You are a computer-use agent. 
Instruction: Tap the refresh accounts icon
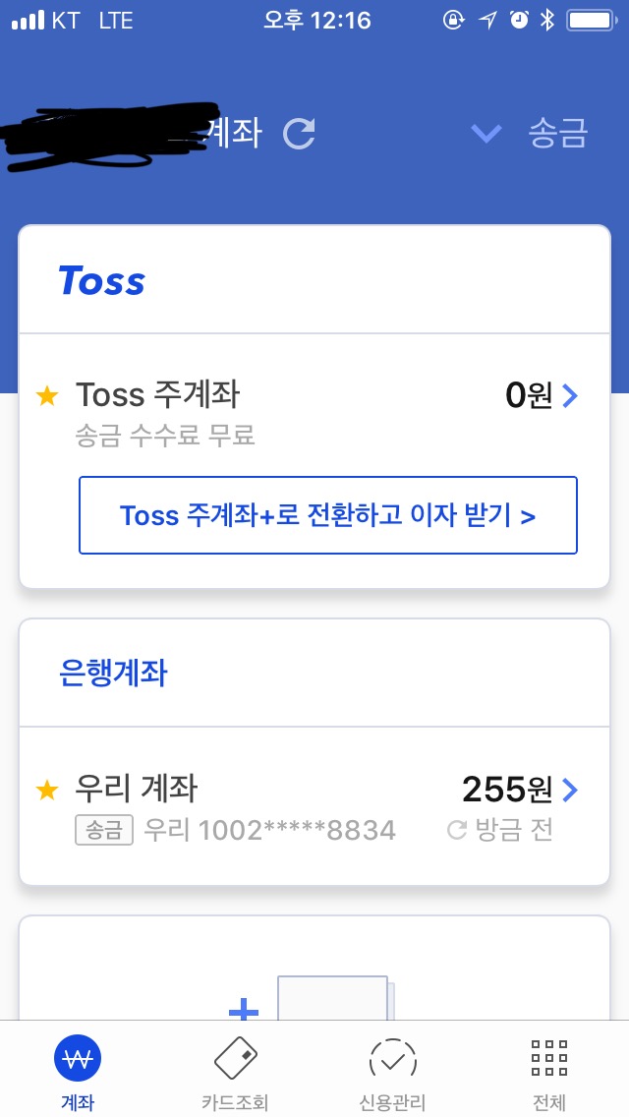pyautogui.click(x=299, y=134)
